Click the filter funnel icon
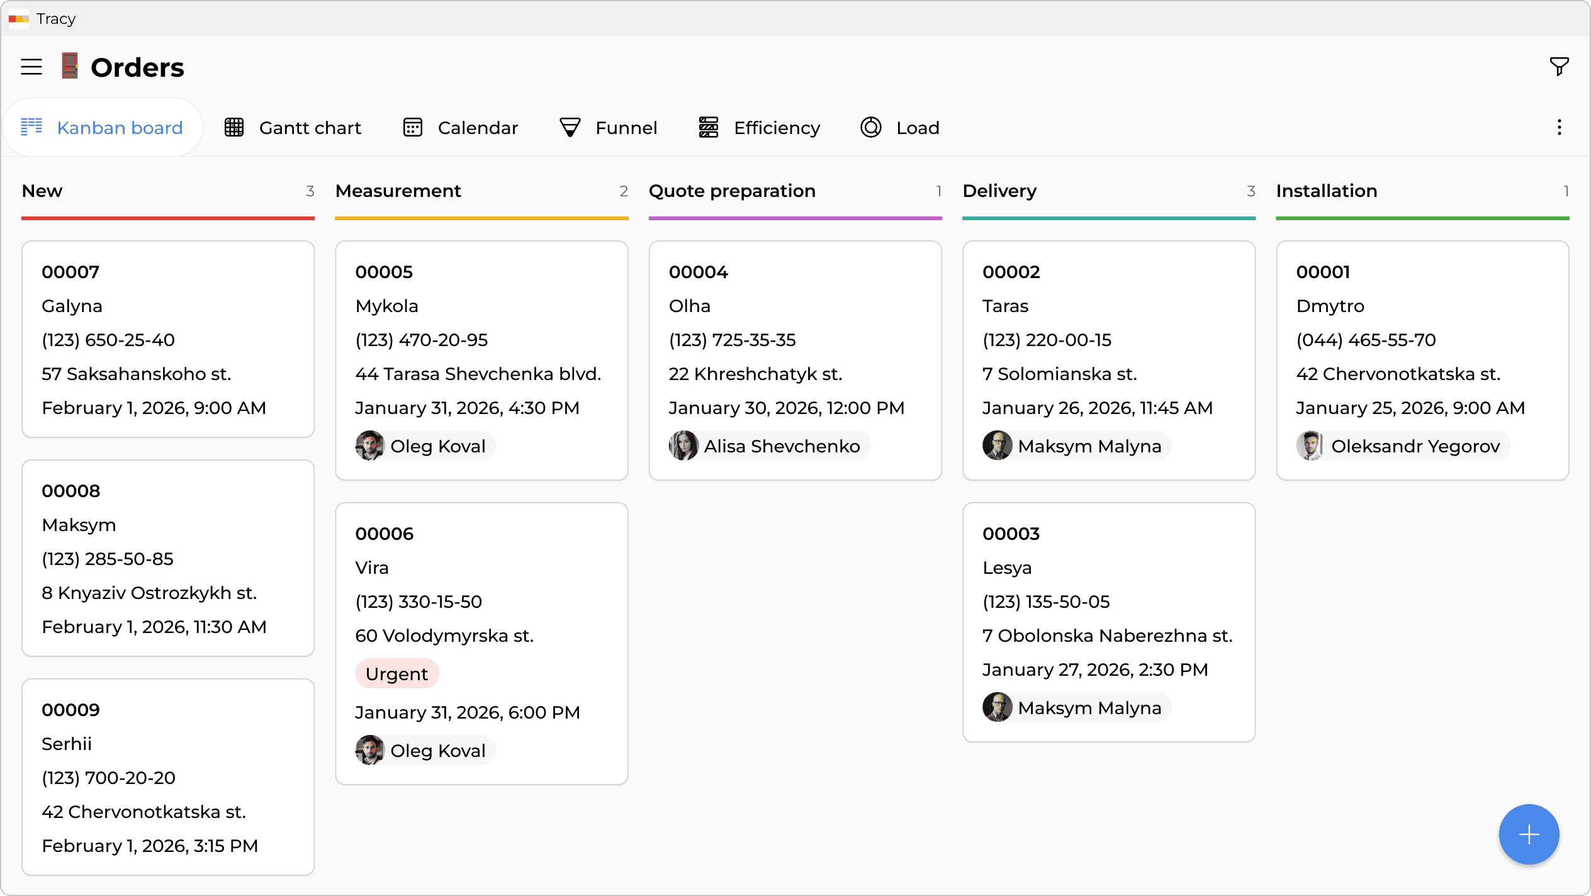This screenshot has width=1591, height=896. click(x=1559, y=66)
